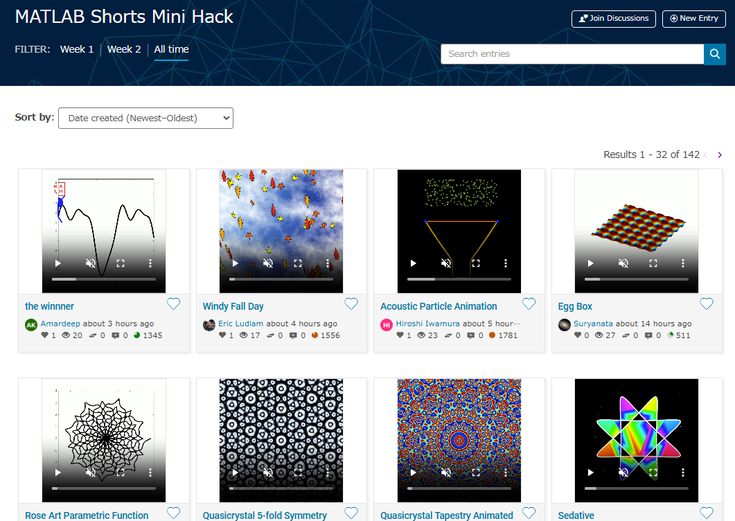This screenshot has width=735, height=521.
Task: Create a New Entry
Action: click(x=693, y=19)
